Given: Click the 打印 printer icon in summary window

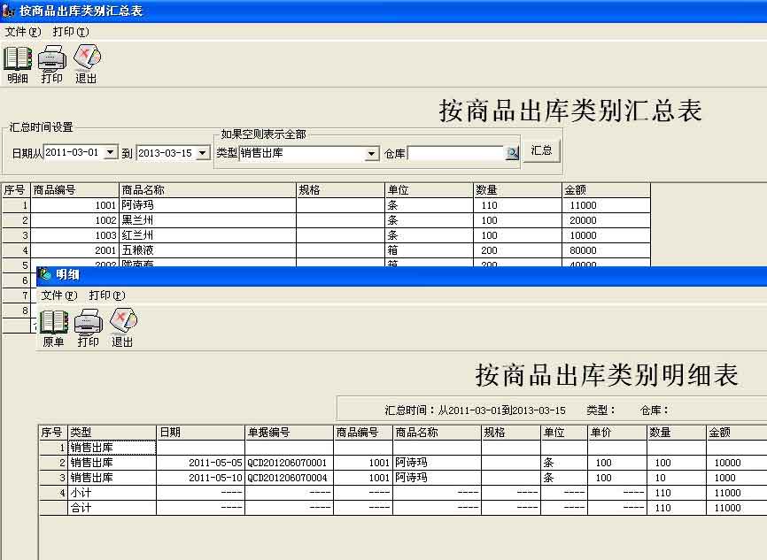Looking at the screenshot, I should point(51,59).
